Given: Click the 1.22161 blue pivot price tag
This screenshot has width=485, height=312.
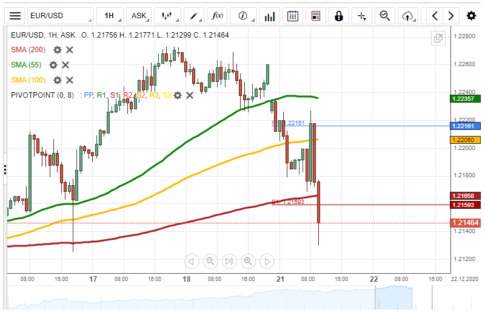Looking at the screenshot, I should 465,126.
